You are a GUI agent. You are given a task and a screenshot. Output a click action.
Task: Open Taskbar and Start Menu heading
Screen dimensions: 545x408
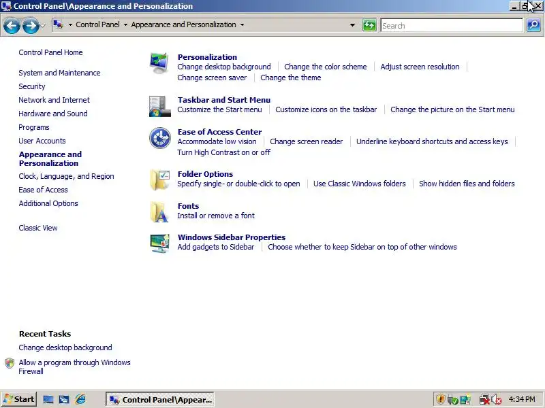click(224, 100)
